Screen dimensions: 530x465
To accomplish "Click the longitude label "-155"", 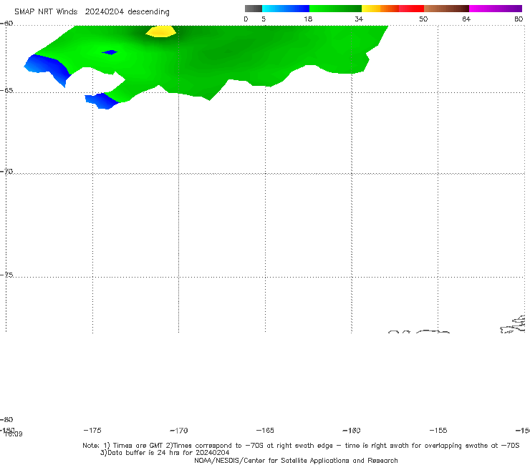I will (x=438, y=430).
